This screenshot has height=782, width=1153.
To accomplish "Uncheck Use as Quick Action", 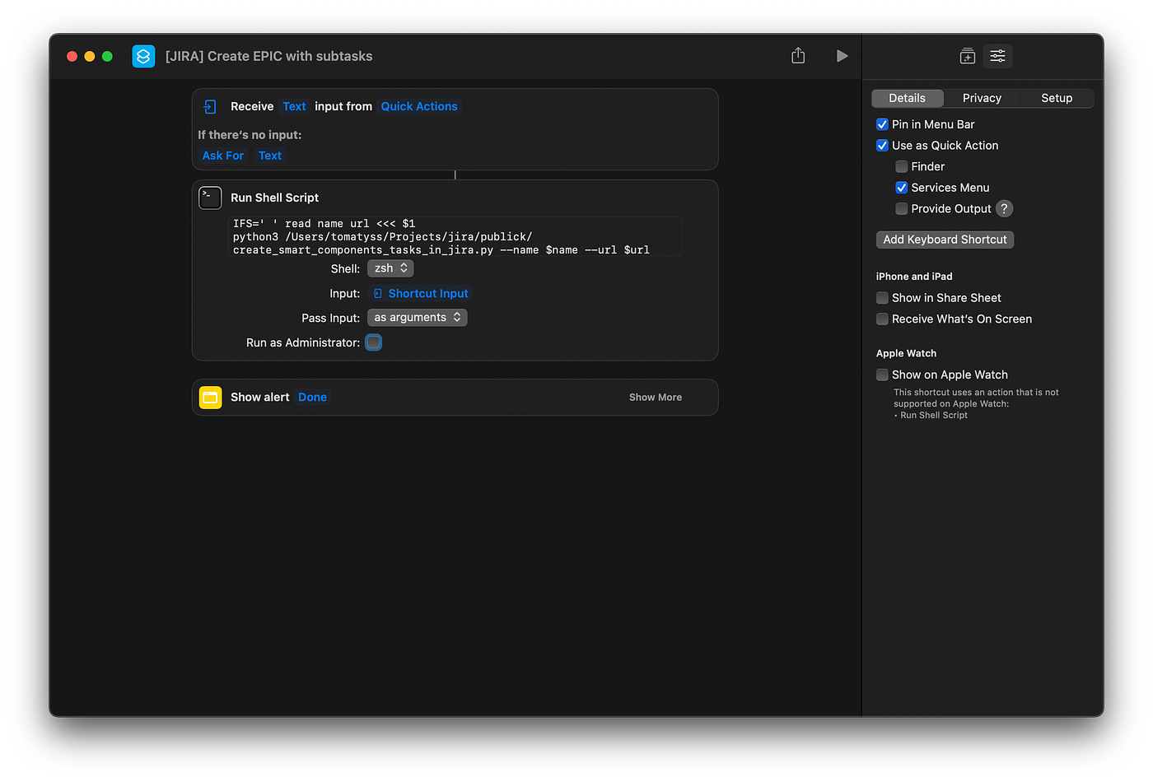I will 882,146.
